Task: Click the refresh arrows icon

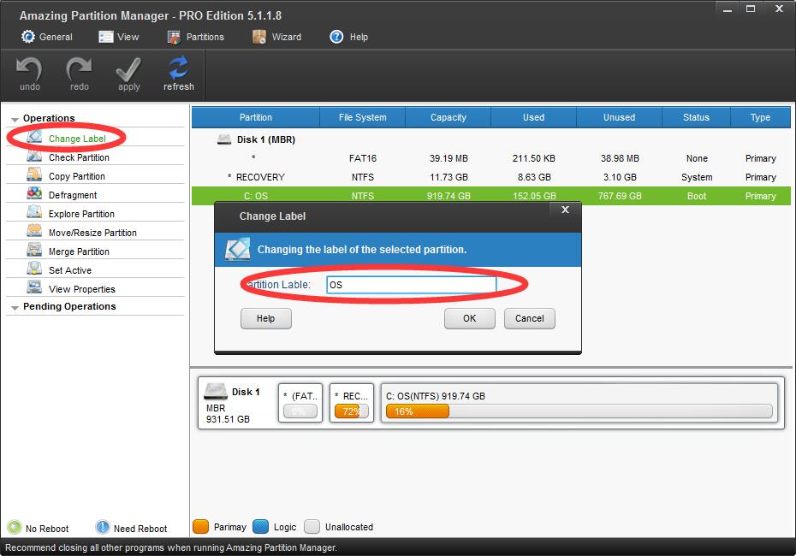Action: click(x=178, y=68)
